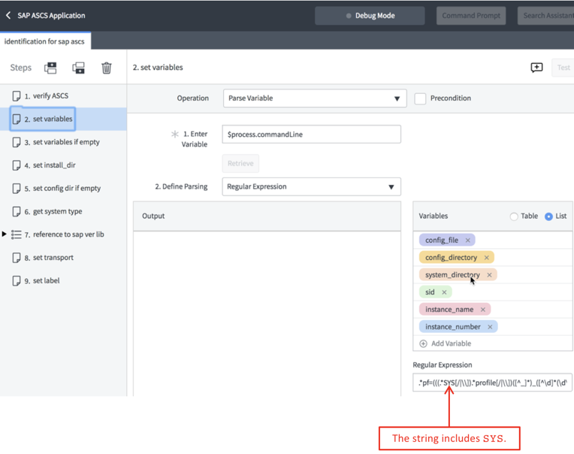
Task: Remove the system_directory variable with its x
Action: click(489, 274)
